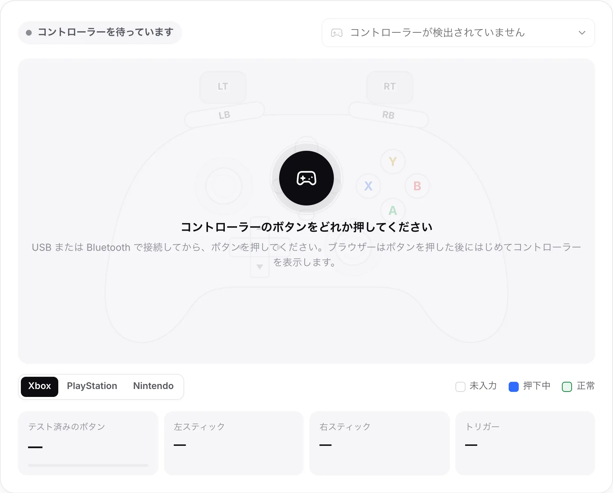Click the LB bumper button
613x493 pixels.
pos(224,115)
